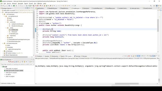The height and width of the screenshot is (91, 162).
Task: Switch to the BookRepo.java editor tab
Action: click(110, 8)
